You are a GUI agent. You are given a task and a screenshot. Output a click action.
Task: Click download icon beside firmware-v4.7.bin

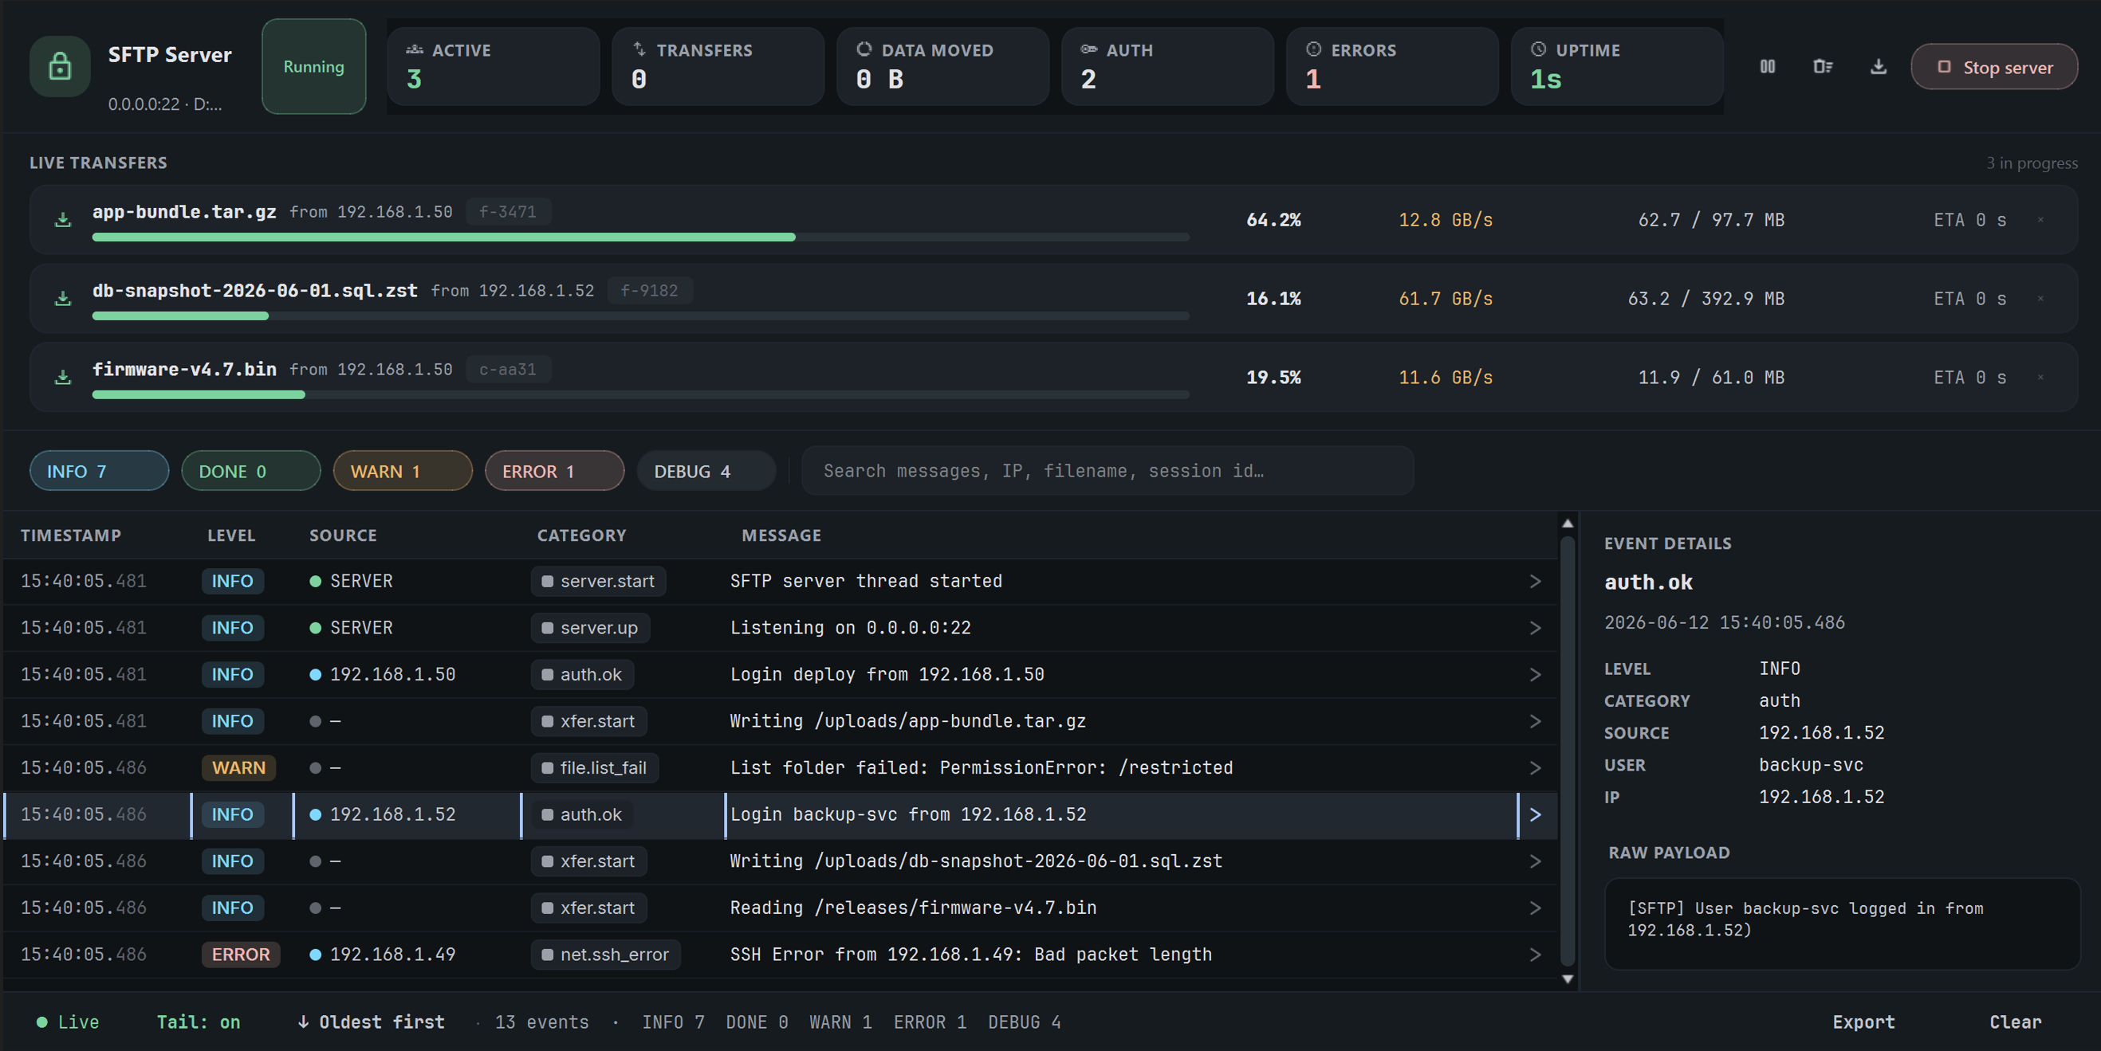pos(63,378)
